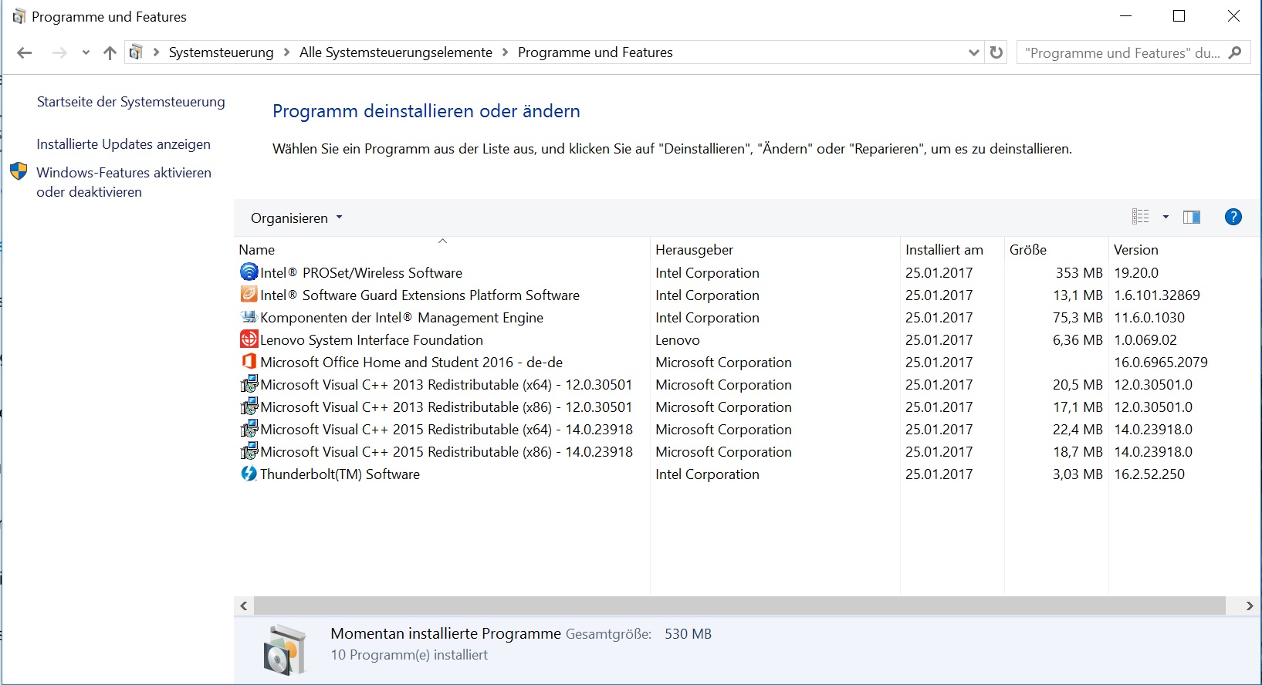Open help with the blue question mark
Image resolution: width=1262 pixels, height=685 pixels.
1233,218
